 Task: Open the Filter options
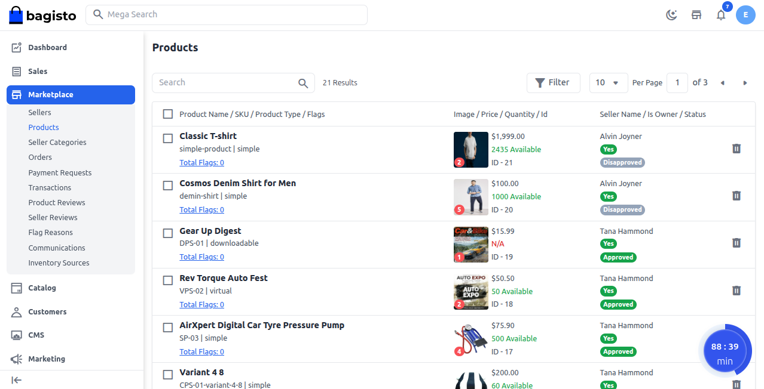point(553,82)
